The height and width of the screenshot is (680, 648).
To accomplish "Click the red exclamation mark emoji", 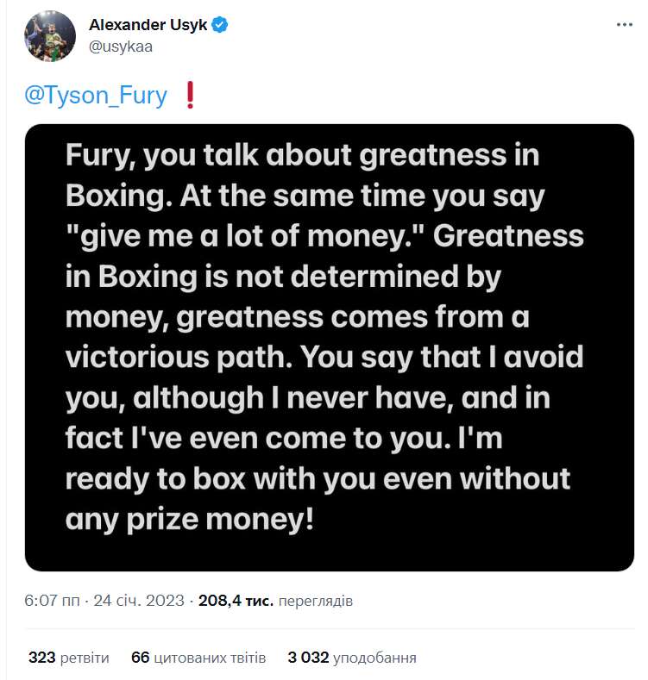I will (x=191, y=95).
